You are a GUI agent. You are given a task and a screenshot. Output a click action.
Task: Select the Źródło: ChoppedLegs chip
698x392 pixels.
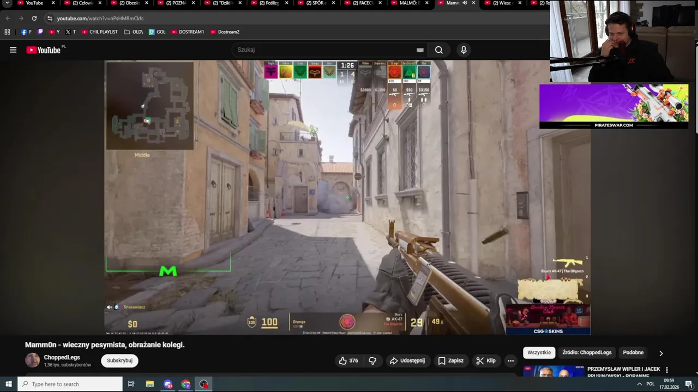pos(587,353)
